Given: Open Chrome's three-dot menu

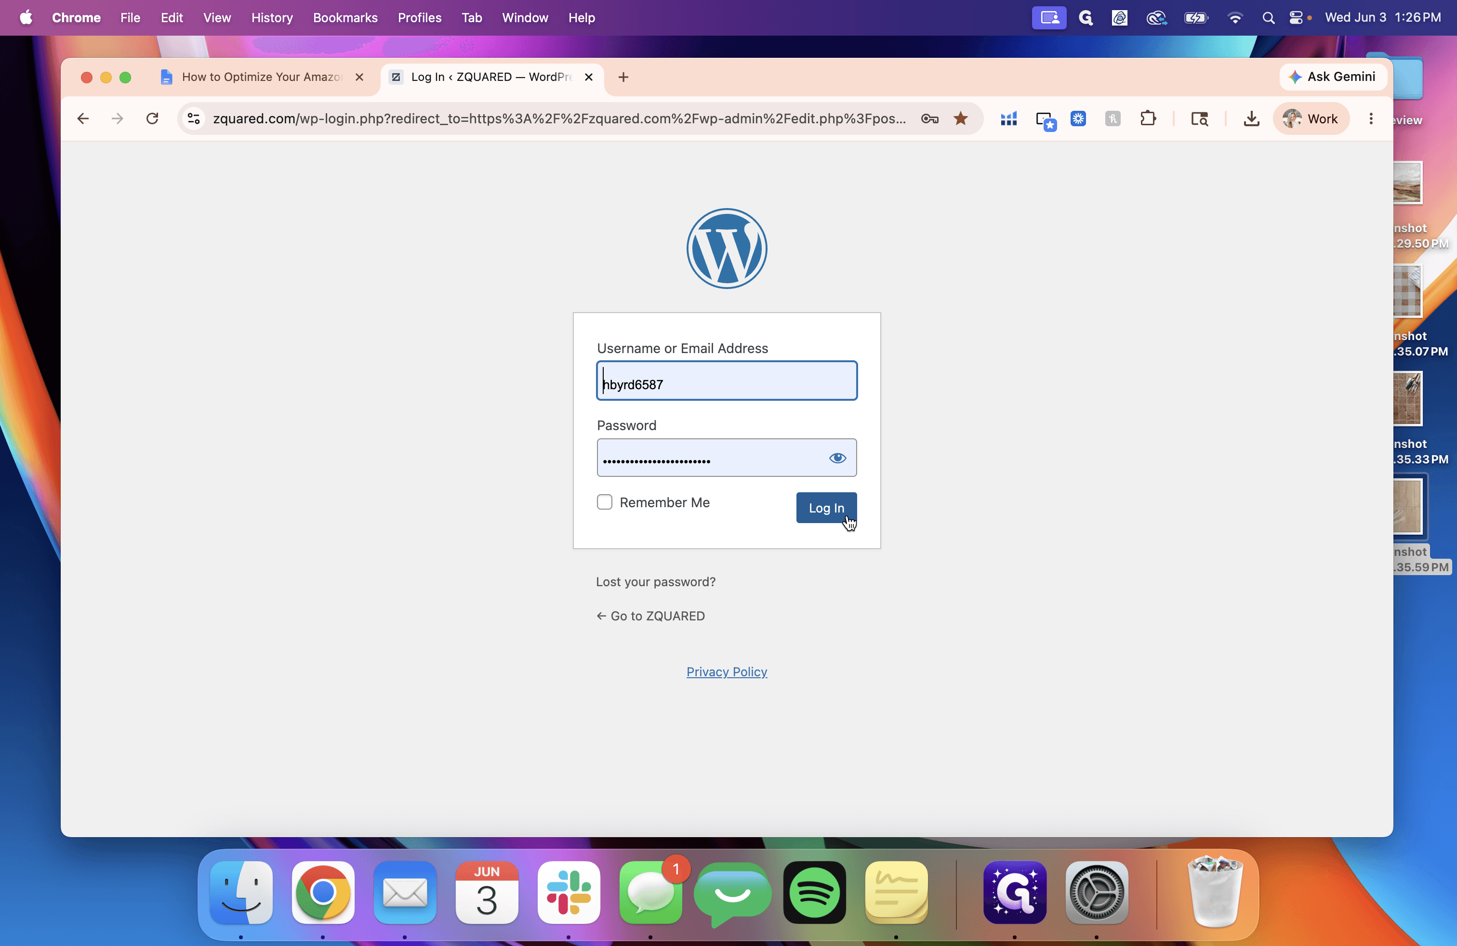Looking at the screenshot, I should click(x=1371, y=118).
